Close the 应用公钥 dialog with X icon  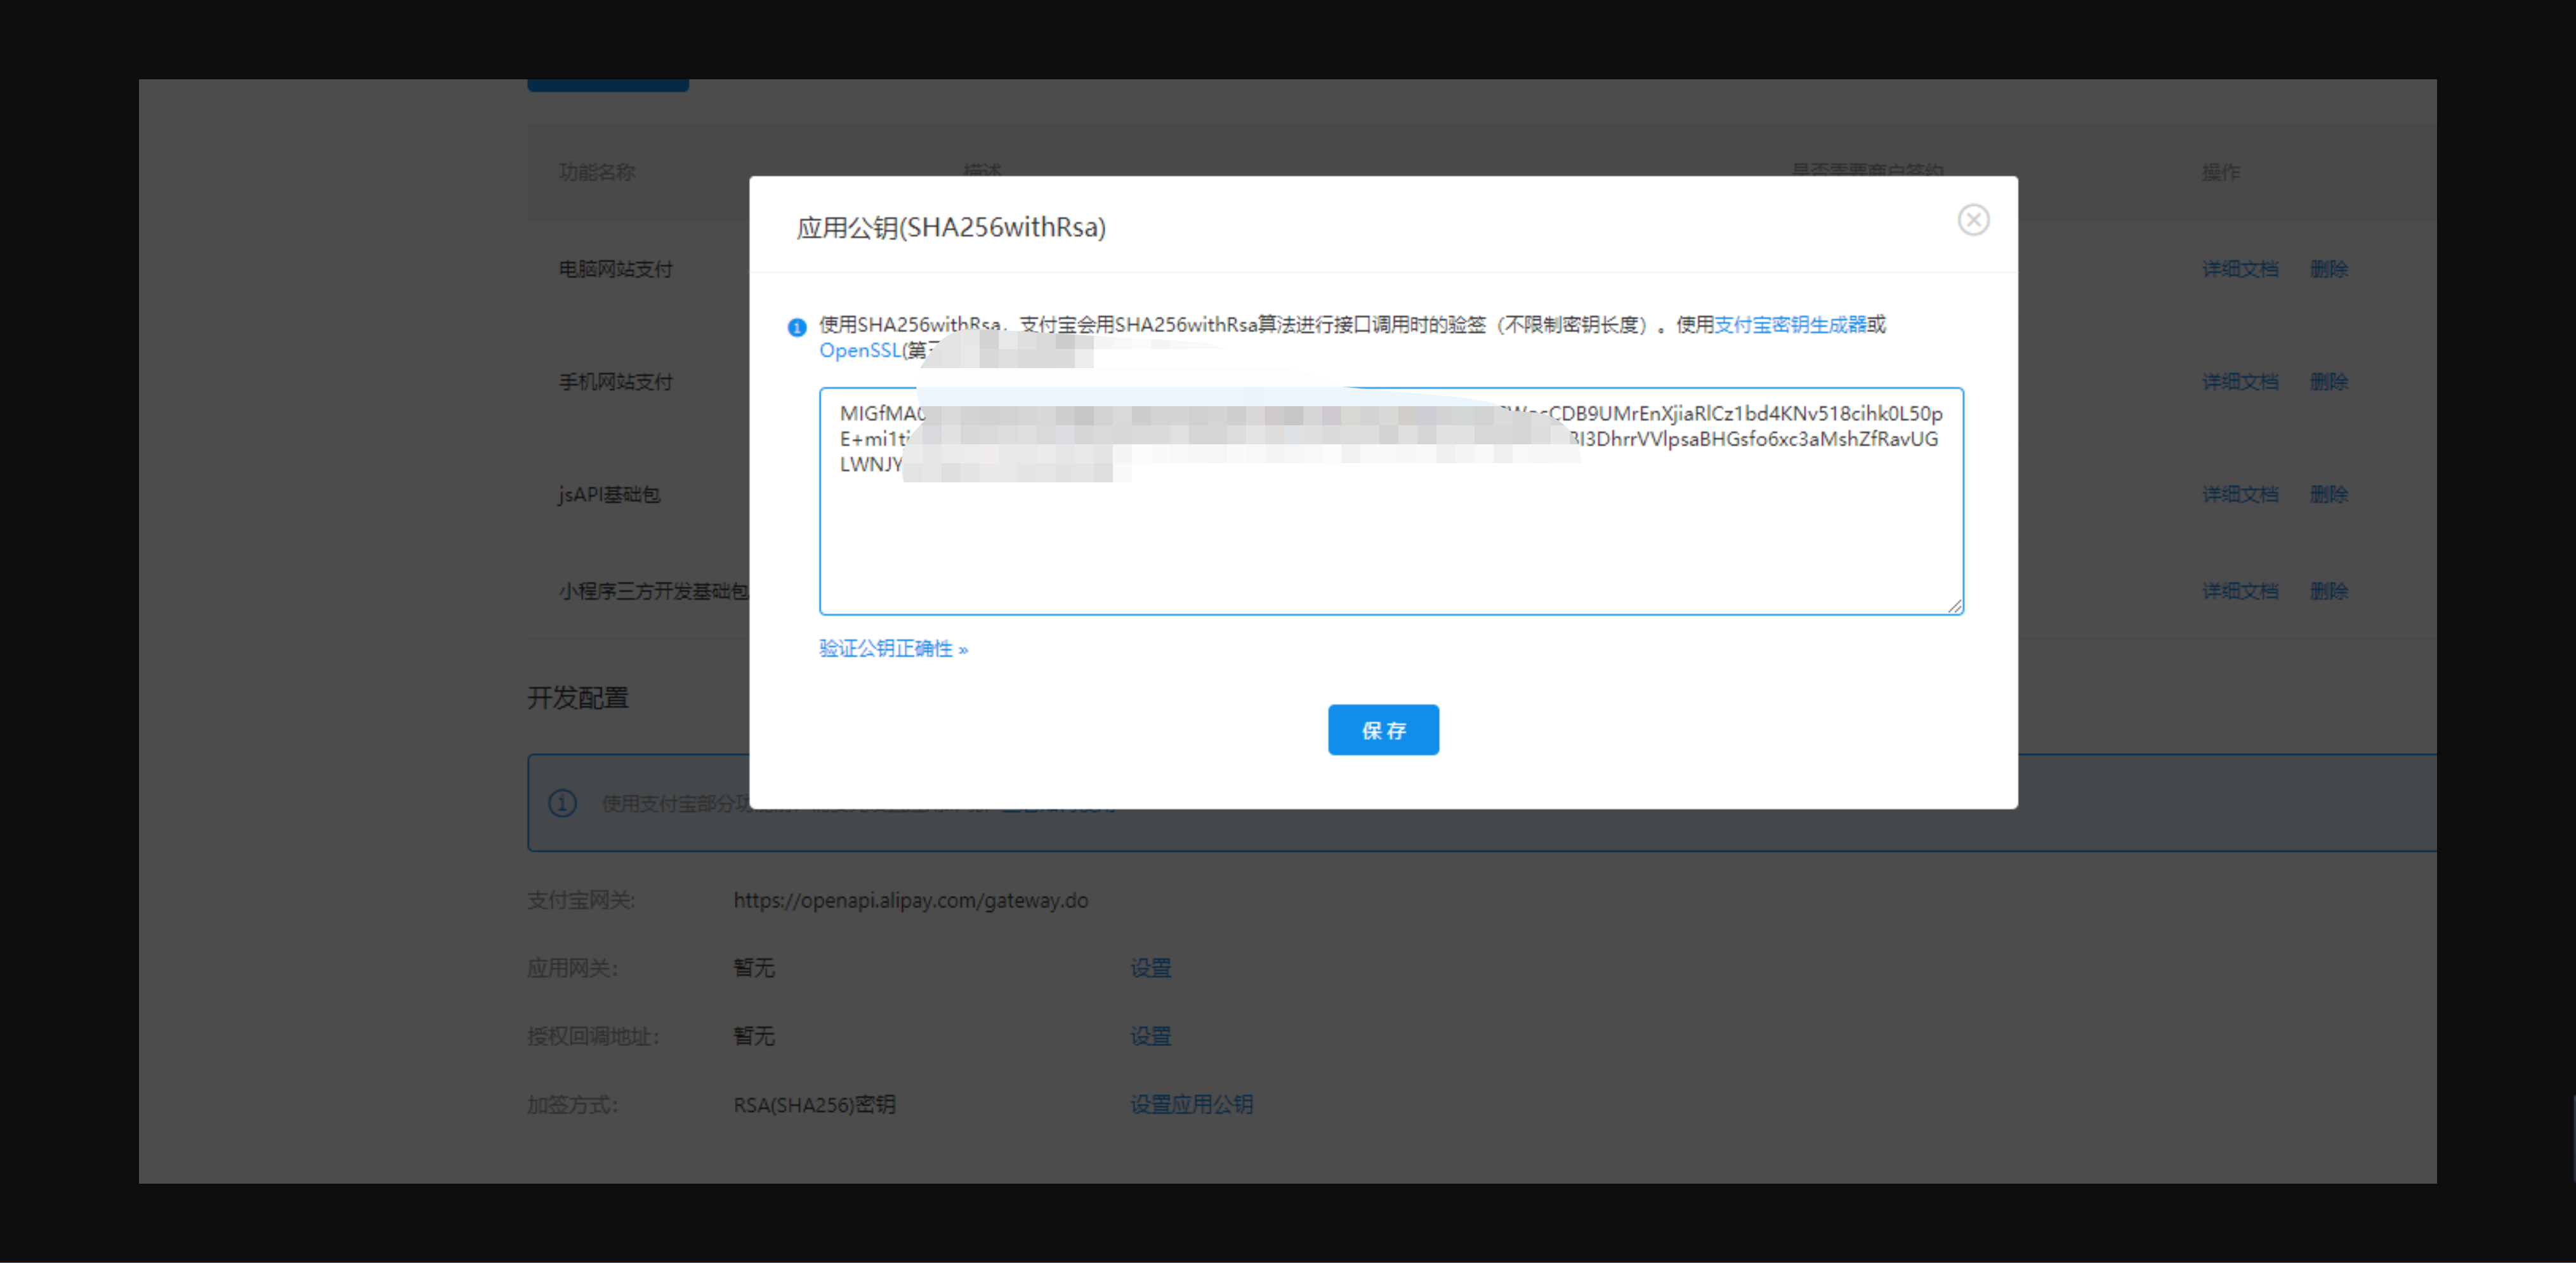tap(1972, 220)
